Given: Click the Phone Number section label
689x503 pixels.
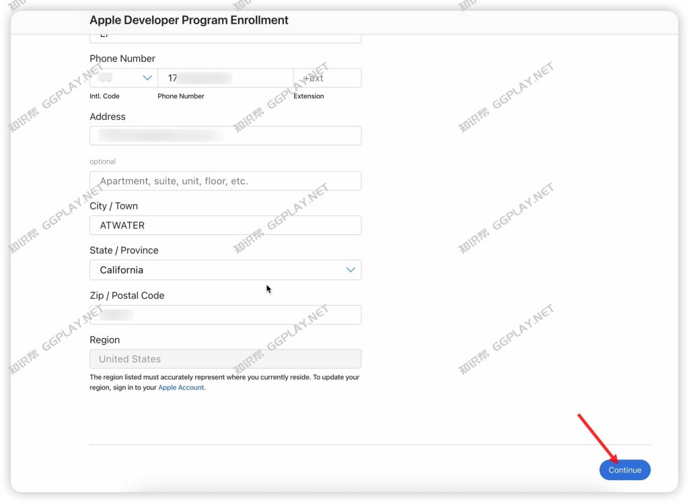Looking at the screenshot, I should [122, 59].
